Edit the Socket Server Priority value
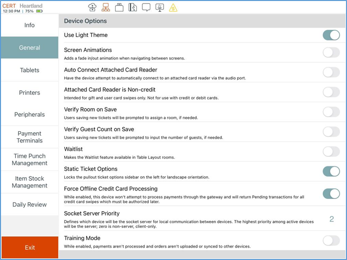The image size is (347, 260). click(331, 219)
